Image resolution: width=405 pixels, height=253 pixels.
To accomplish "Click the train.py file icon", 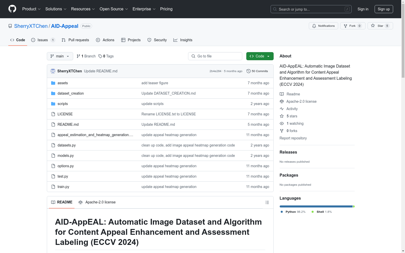I will coord(53,187).
